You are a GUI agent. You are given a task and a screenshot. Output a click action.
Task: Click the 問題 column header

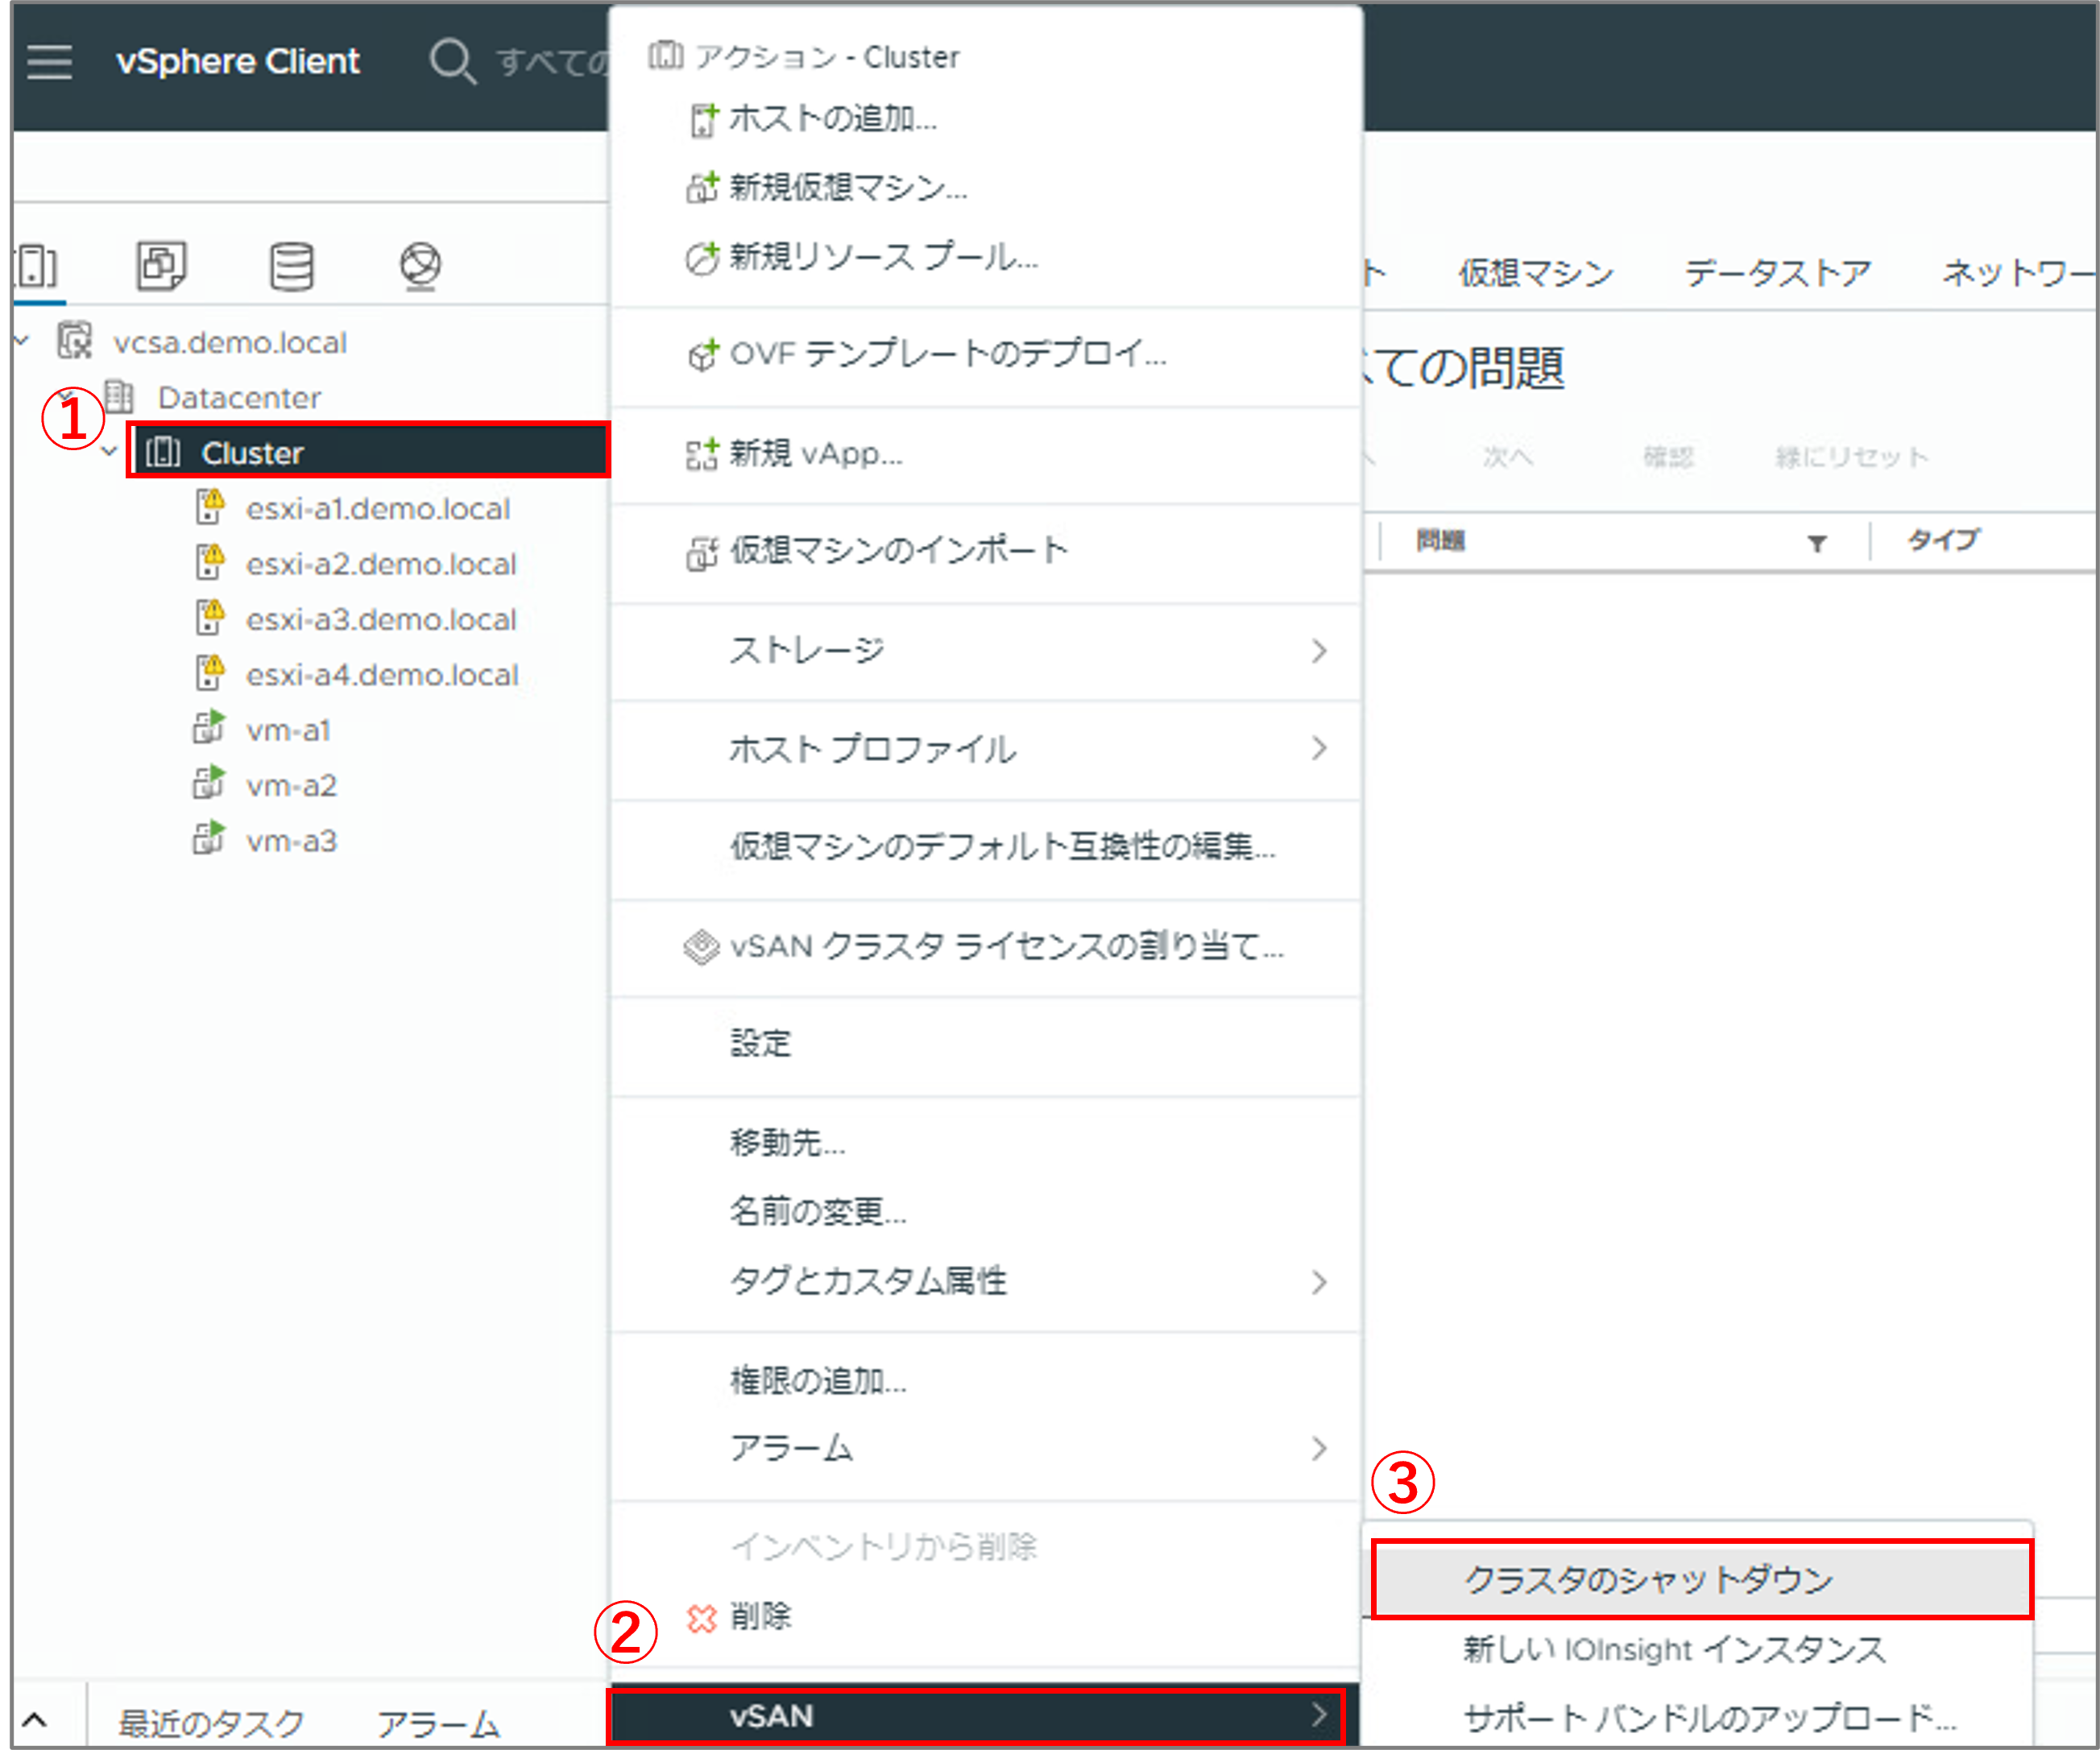[x=1440, y=541]
